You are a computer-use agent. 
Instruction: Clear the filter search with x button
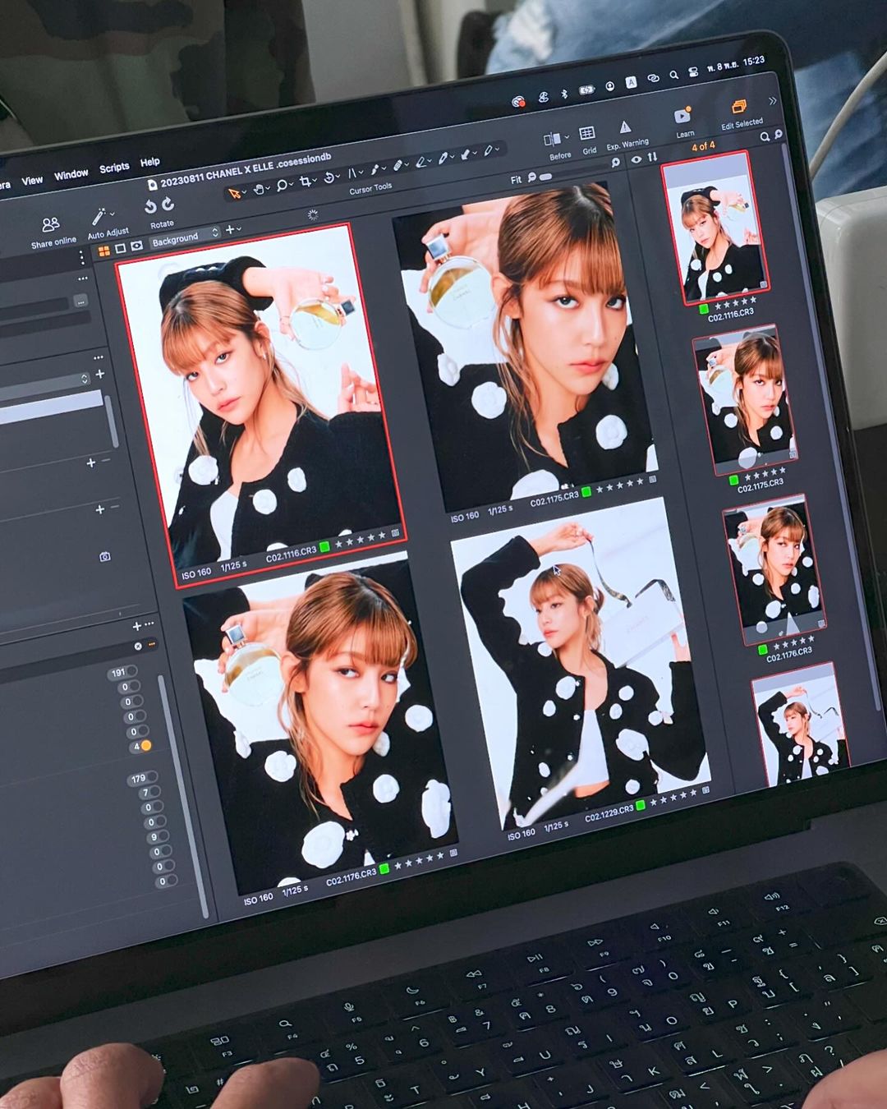click(138, 647)
